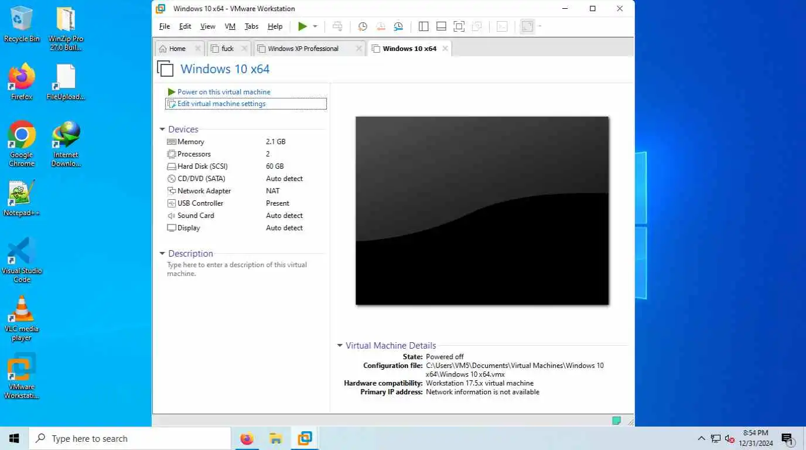Screen dimensions: 806x450
Task: Enter full screen mode icon in toolbar
Action: [x=459, y=26]
